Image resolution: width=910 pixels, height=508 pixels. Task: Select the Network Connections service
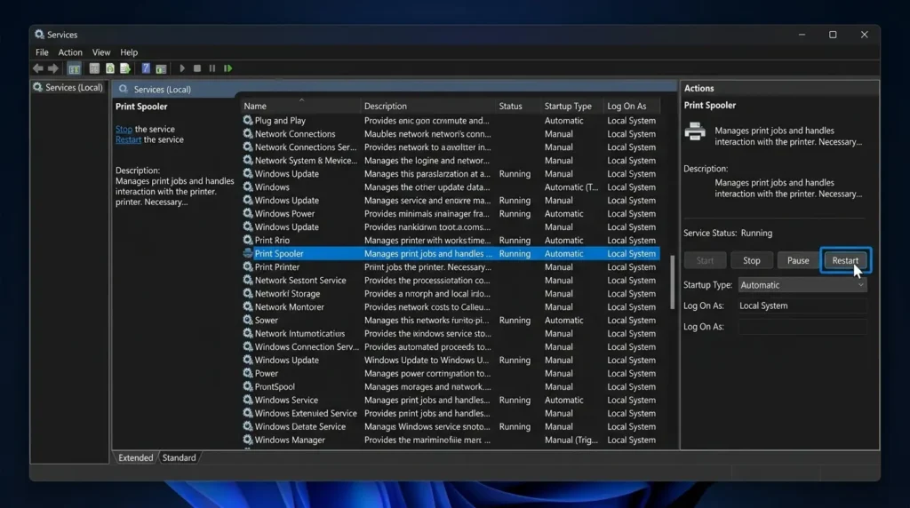(451, 133)
